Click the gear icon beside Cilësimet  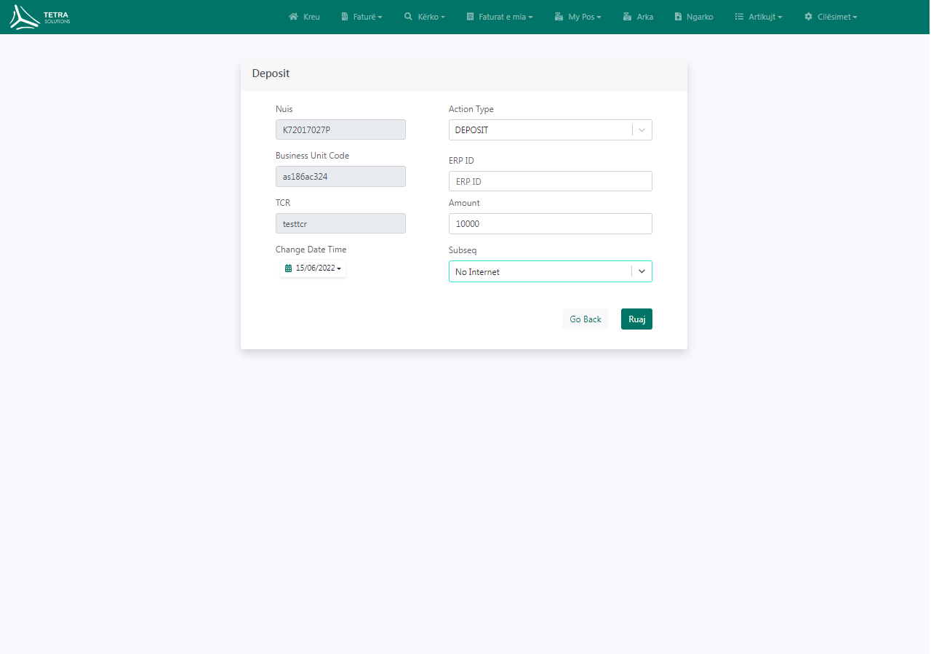(808, 17)
